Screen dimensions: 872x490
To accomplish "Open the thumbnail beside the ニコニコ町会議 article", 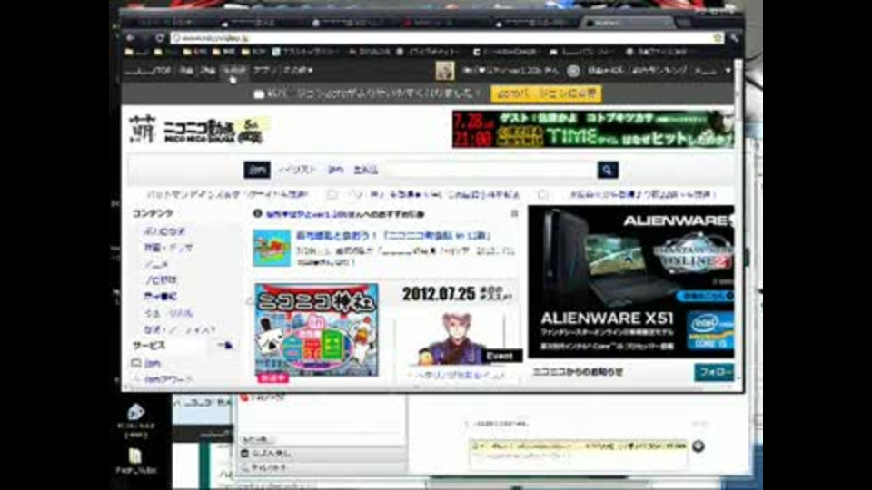I will point(272,248).
